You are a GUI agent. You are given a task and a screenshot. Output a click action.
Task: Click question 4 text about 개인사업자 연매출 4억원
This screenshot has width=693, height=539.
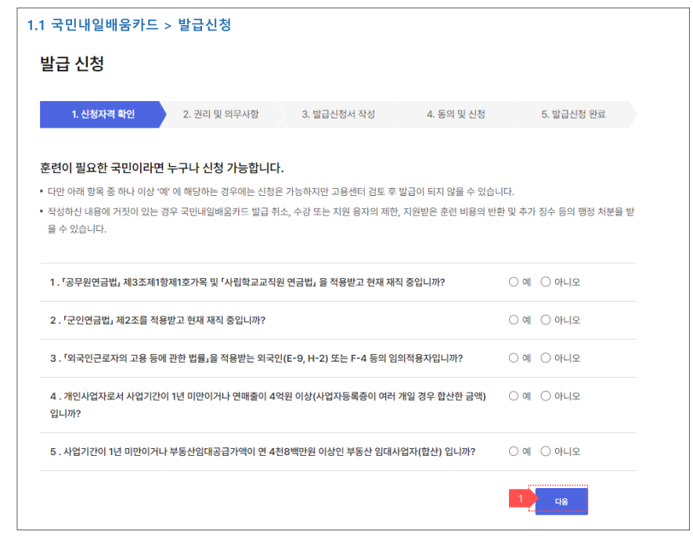point(268,404)
